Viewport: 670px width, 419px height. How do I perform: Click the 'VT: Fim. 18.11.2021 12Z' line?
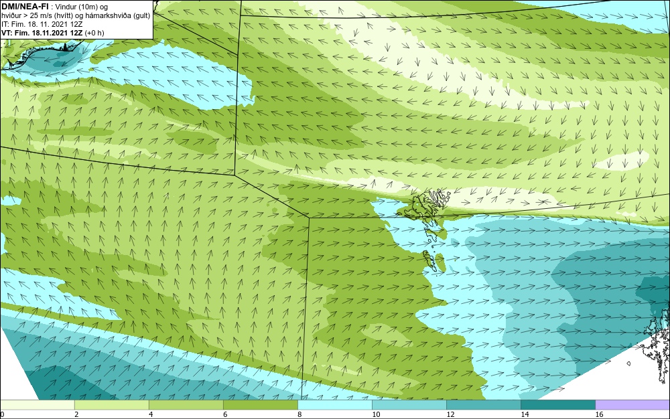(52, 33)
